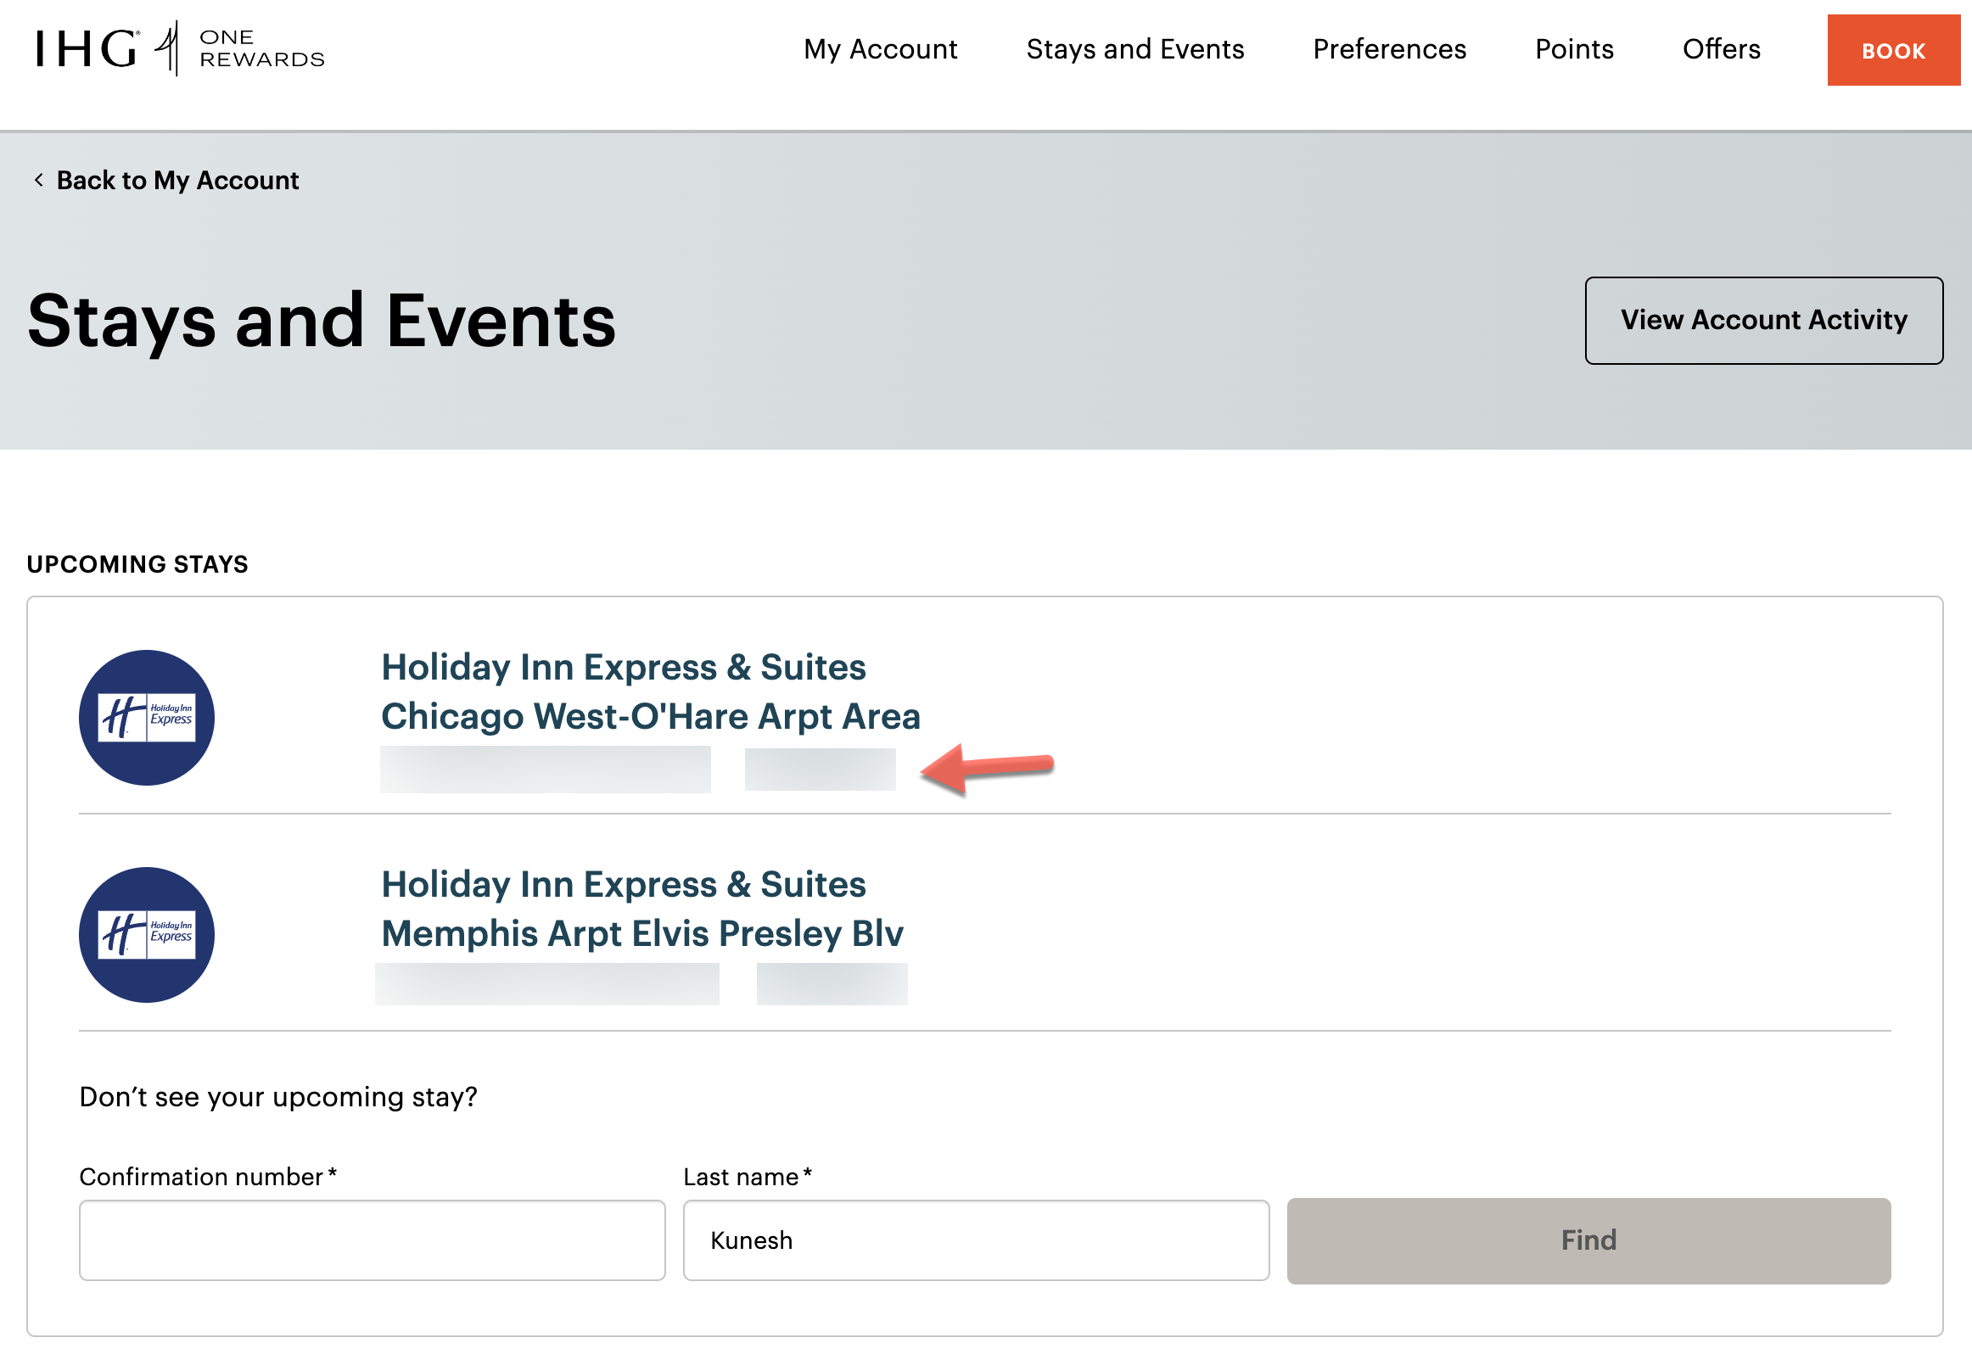Open the Offers page

pyautogui.click(x=1721, y=49)
